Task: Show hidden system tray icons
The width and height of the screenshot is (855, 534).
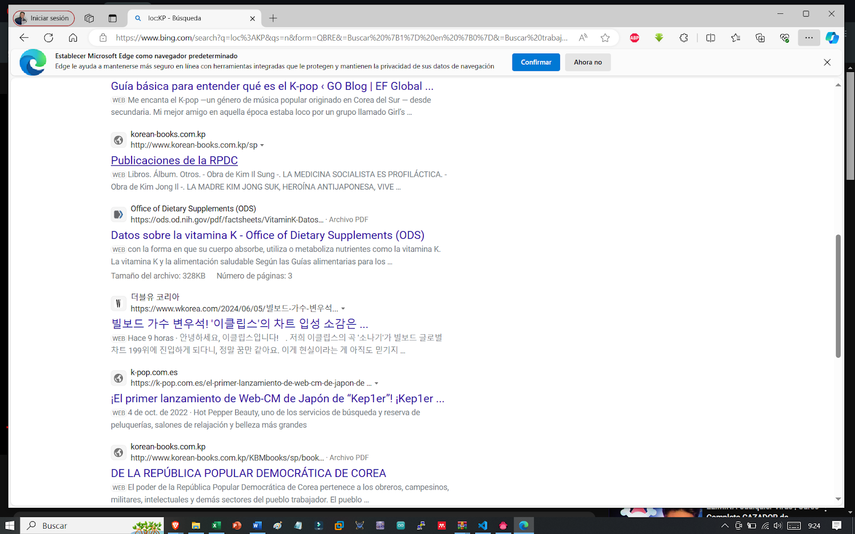Action: point(725,525)
